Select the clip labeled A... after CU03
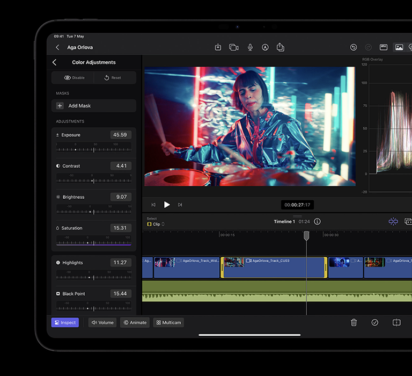Viewport: 412px width, 376px height. click(x=346, y=267)
